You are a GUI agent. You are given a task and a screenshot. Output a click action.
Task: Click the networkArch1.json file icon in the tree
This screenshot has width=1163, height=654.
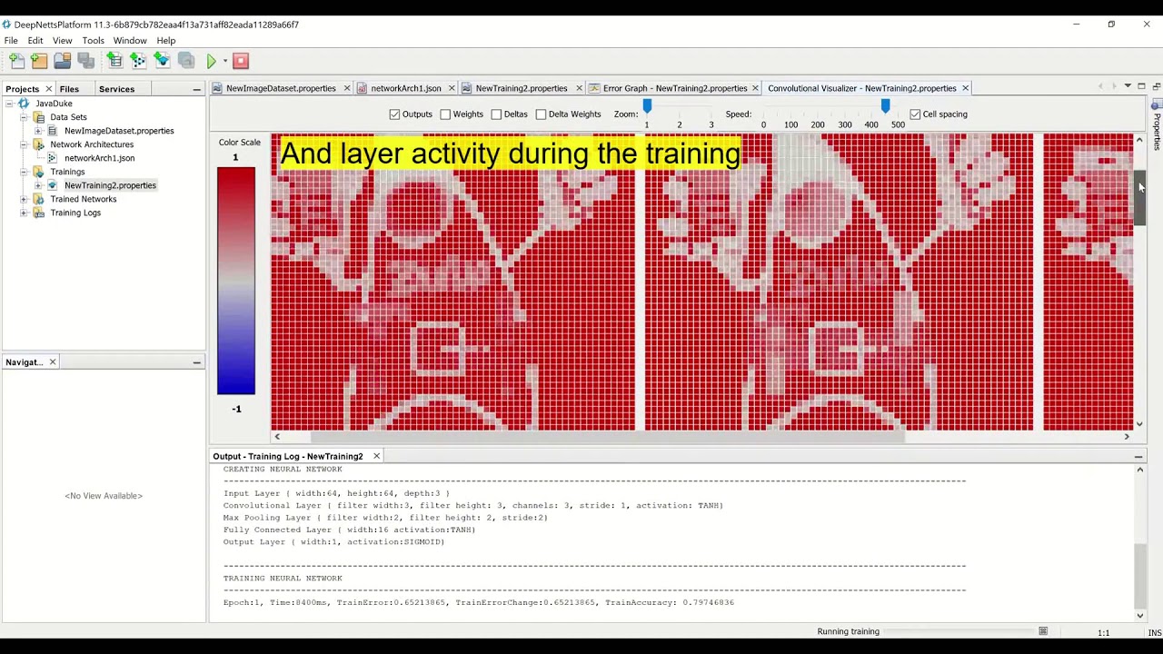[x=53, y=158]
